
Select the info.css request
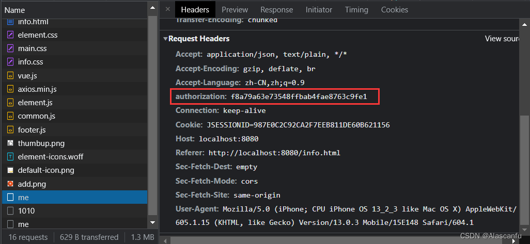click(x=74, y=62)
